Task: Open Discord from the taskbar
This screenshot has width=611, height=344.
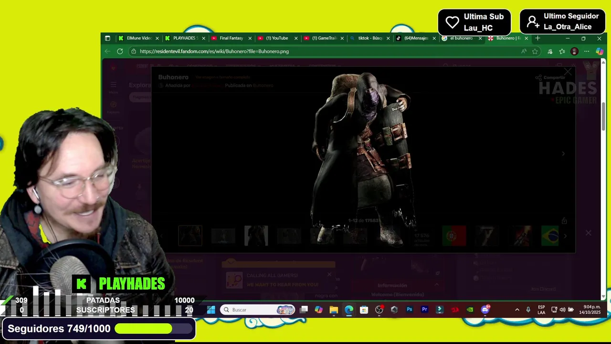Action: [485, 310]
